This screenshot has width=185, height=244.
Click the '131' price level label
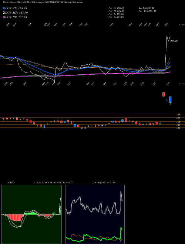(x=178, y=128)
